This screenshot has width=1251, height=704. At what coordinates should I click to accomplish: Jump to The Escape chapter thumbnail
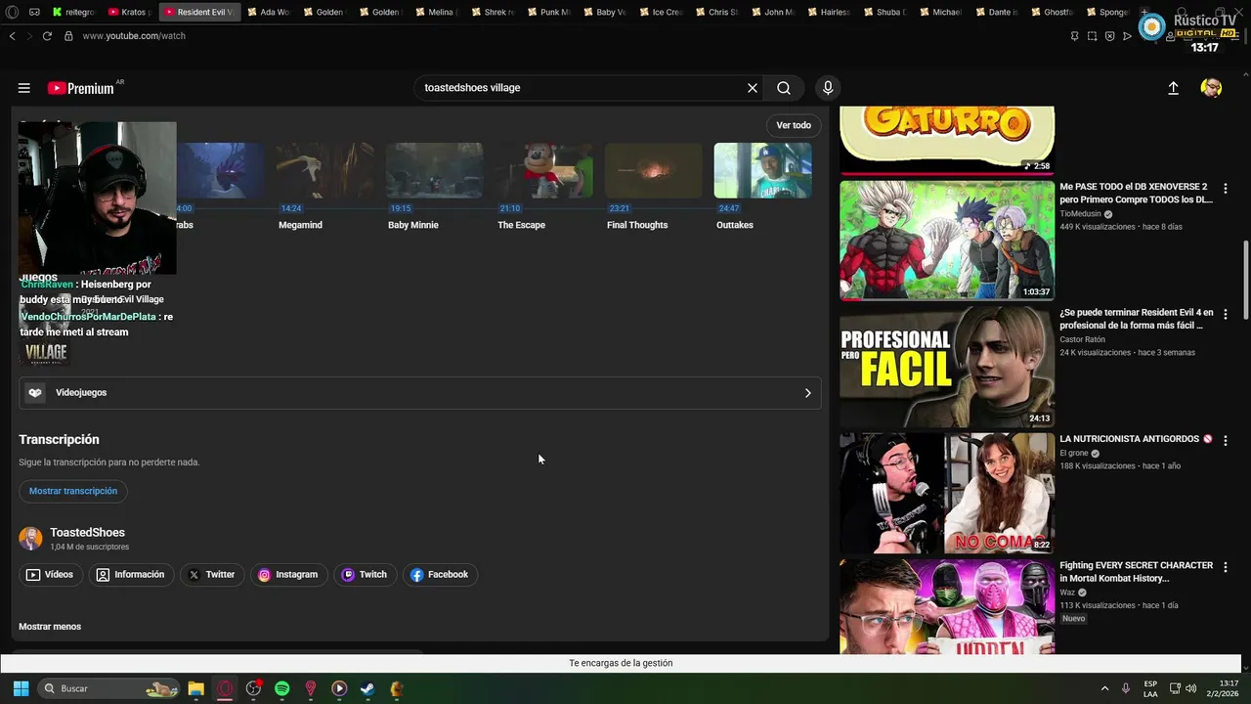[x=543, y=170]
